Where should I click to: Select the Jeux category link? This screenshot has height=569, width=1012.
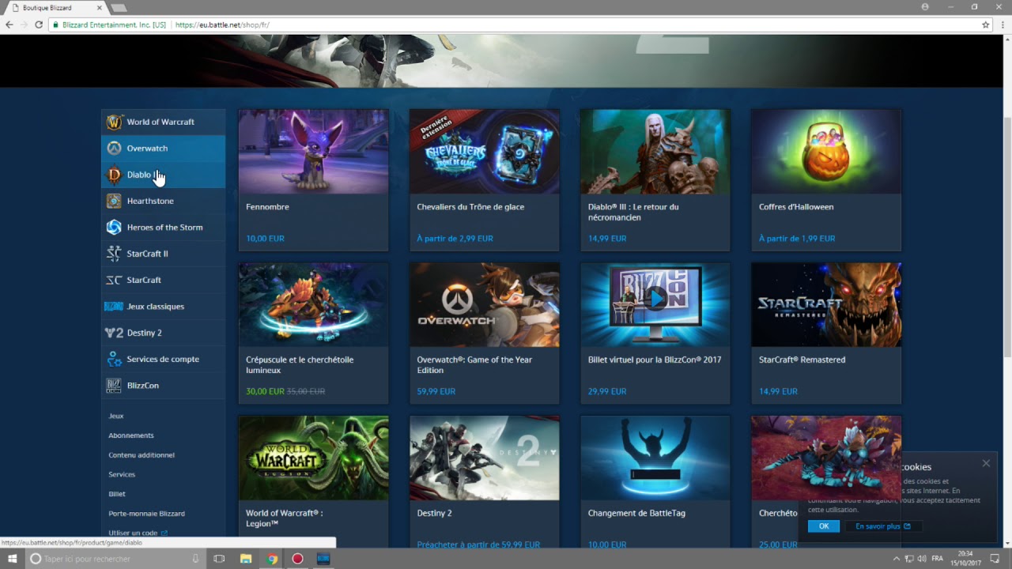(116, 416)
